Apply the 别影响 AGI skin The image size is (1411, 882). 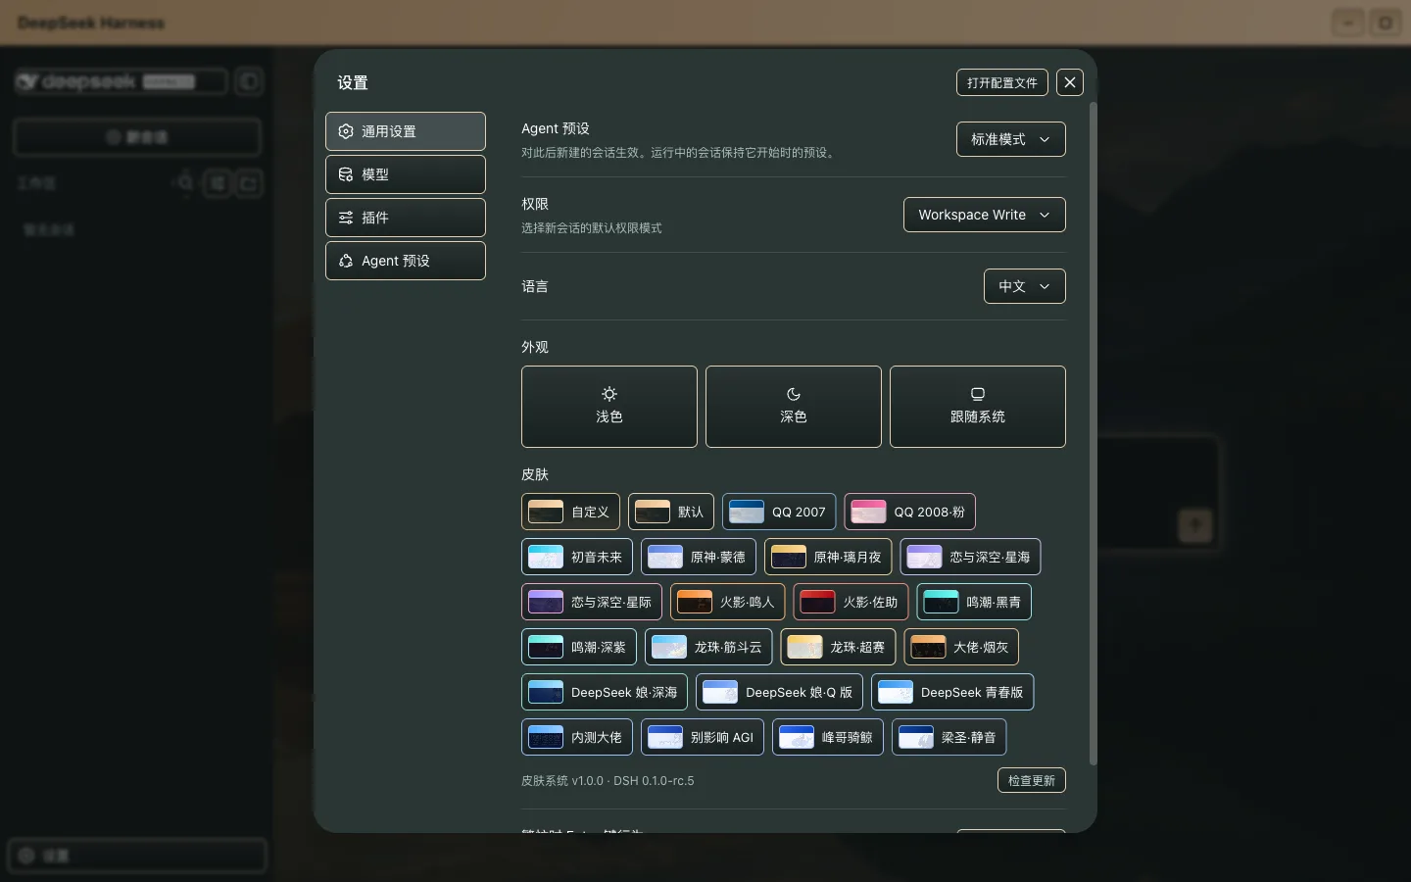(703, 737)
